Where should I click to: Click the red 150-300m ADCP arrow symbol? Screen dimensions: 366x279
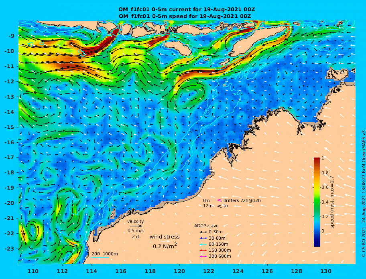(203, 250)
